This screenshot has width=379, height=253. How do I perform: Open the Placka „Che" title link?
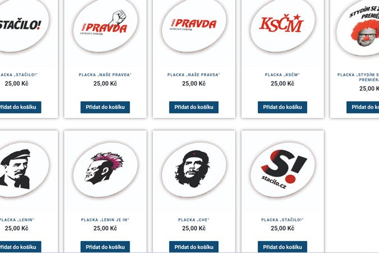point(194,220)
